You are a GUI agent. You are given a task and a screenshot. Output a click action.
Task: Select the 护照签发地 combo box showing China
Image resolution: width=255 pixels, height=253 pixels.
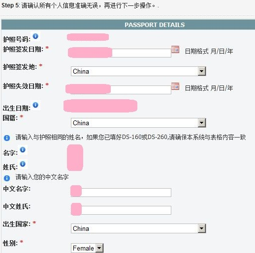pyautogui.click(x=138, y=71)
